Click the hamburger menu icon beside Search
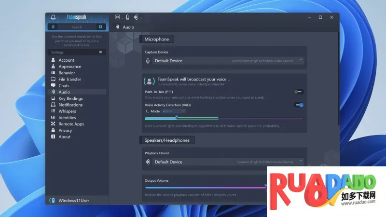This screenshot has width=386, height=217. (x=53, y=27)
